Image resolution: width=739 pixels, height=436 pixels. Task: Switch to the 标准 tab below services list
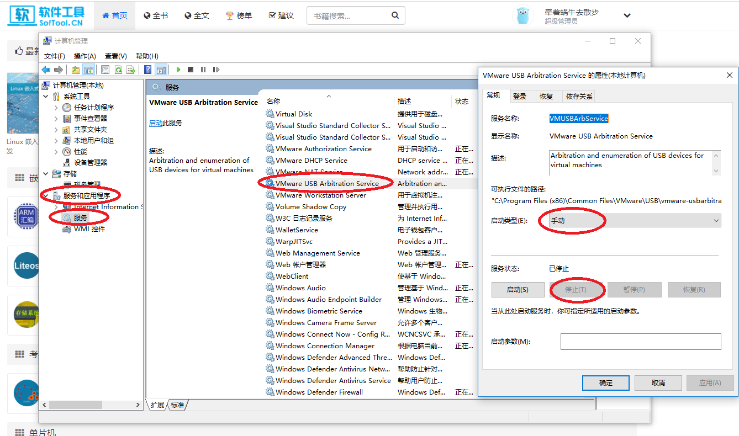tap(177, 405)
